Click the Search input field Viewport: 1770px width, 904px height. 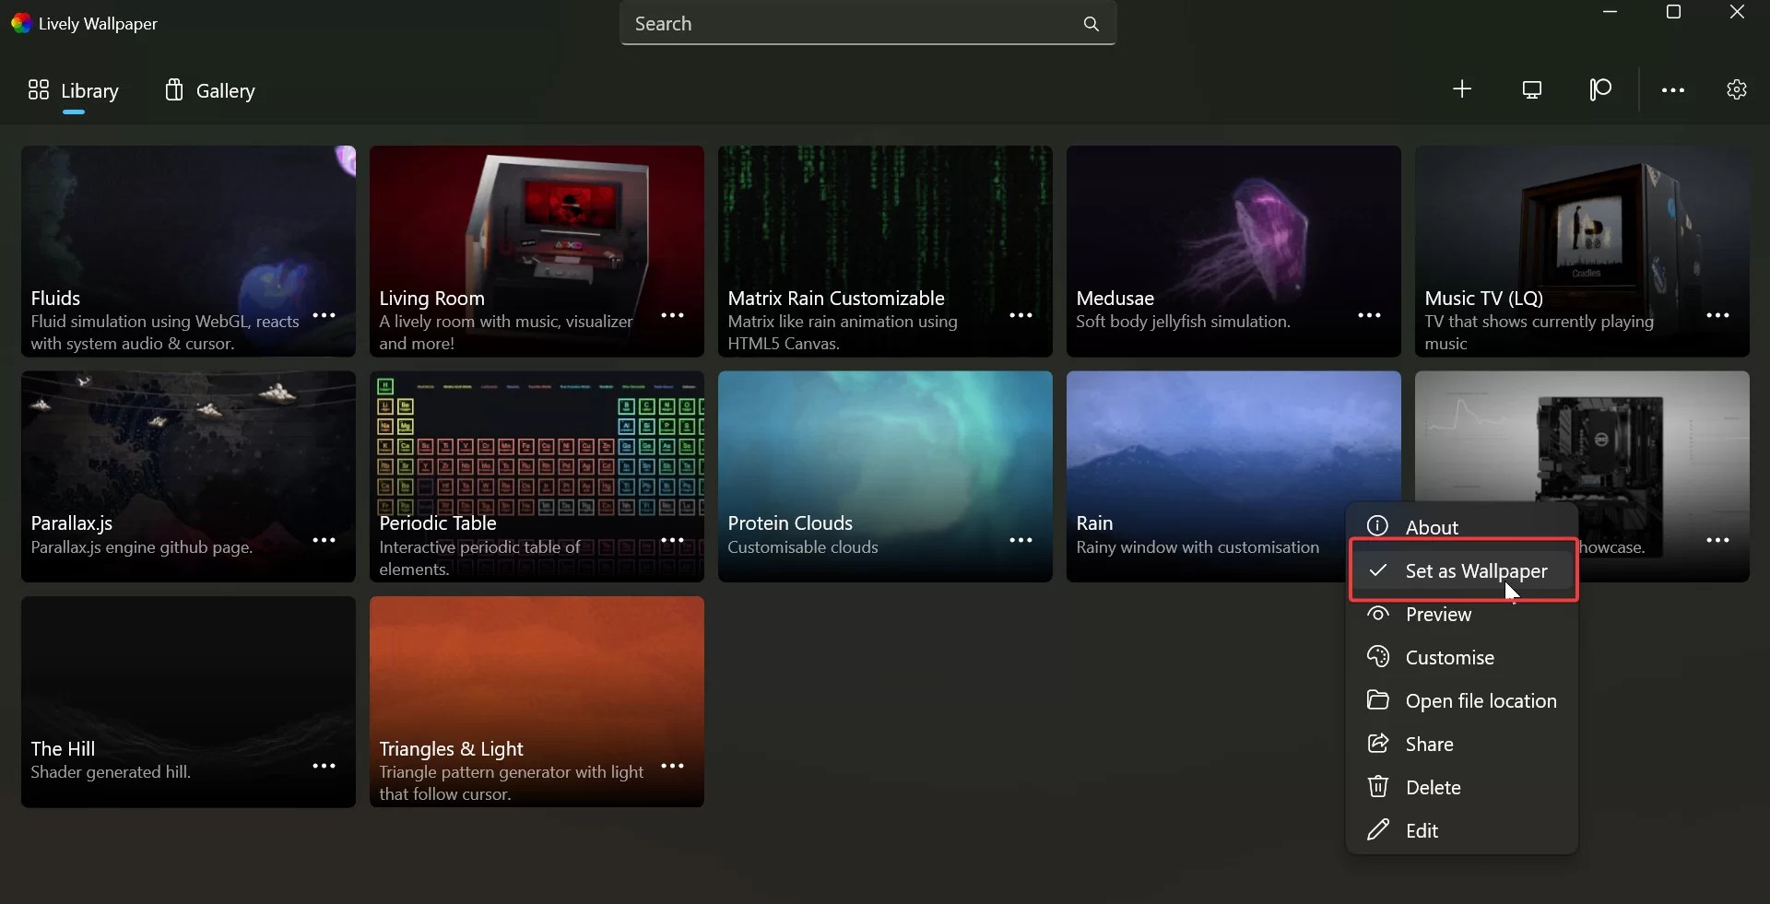867,24
